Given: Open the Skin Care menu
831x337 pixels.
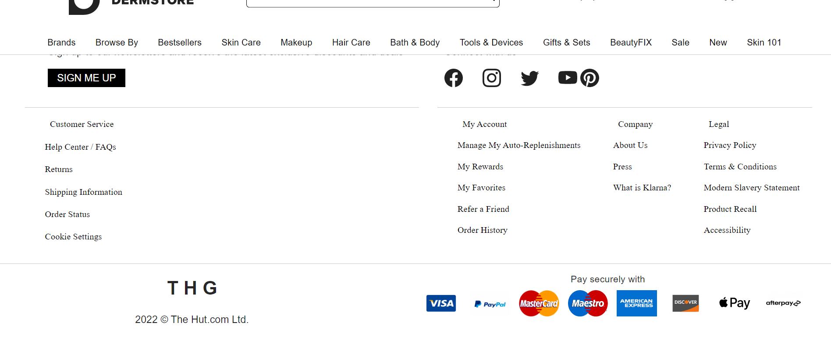Looking at the screenshot, I should [241, 42].
